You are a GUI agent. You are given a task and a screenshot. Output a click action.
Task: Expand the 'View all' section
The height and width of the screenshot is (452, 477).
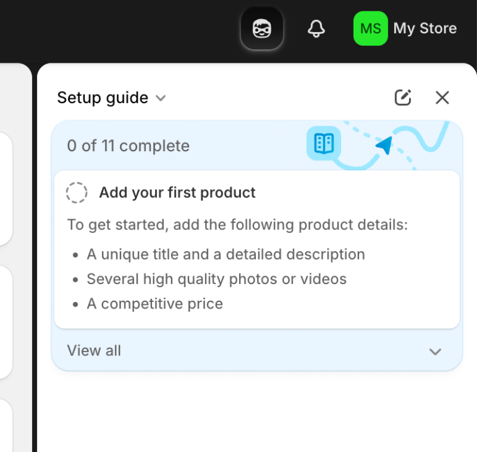(x=94, y=351)
